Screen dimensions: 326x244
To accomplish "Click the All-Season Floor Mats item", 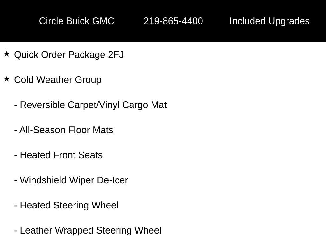I will click(x=66, y=130).
